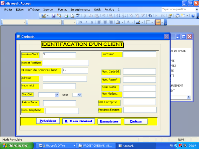The width and height of the screenshot is (199, 149).
Task: Open Print Preview from the toolbar
Action: 72,16
